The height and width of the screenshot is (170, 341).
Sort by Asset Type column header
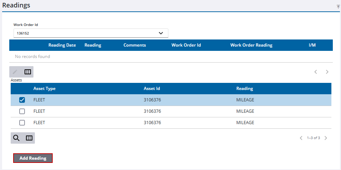pyautogui.click(x=44, y=89)
